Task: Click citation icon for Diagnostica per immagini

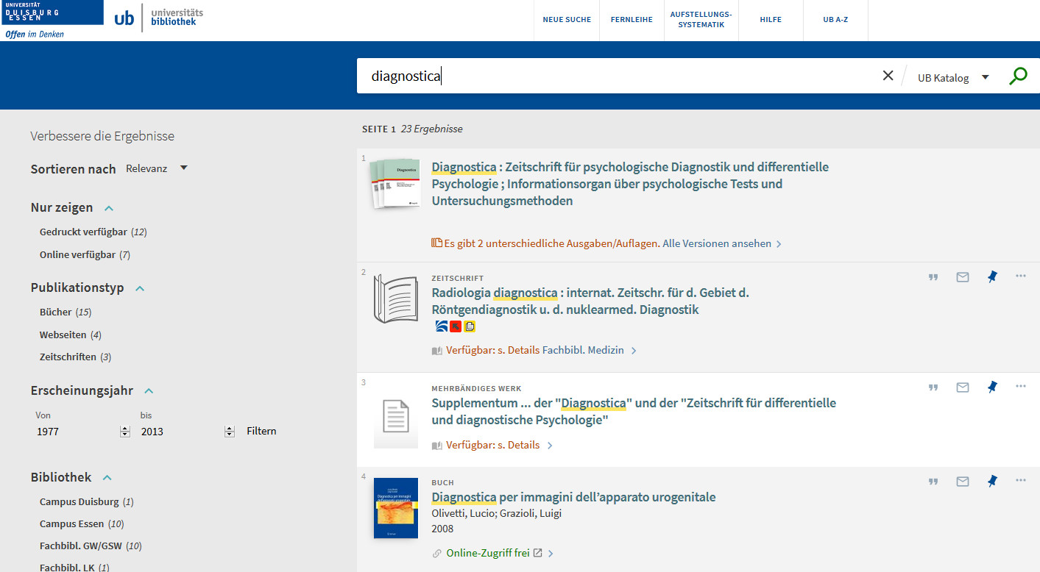Action: pyautogui.click(x=933, y=482)
